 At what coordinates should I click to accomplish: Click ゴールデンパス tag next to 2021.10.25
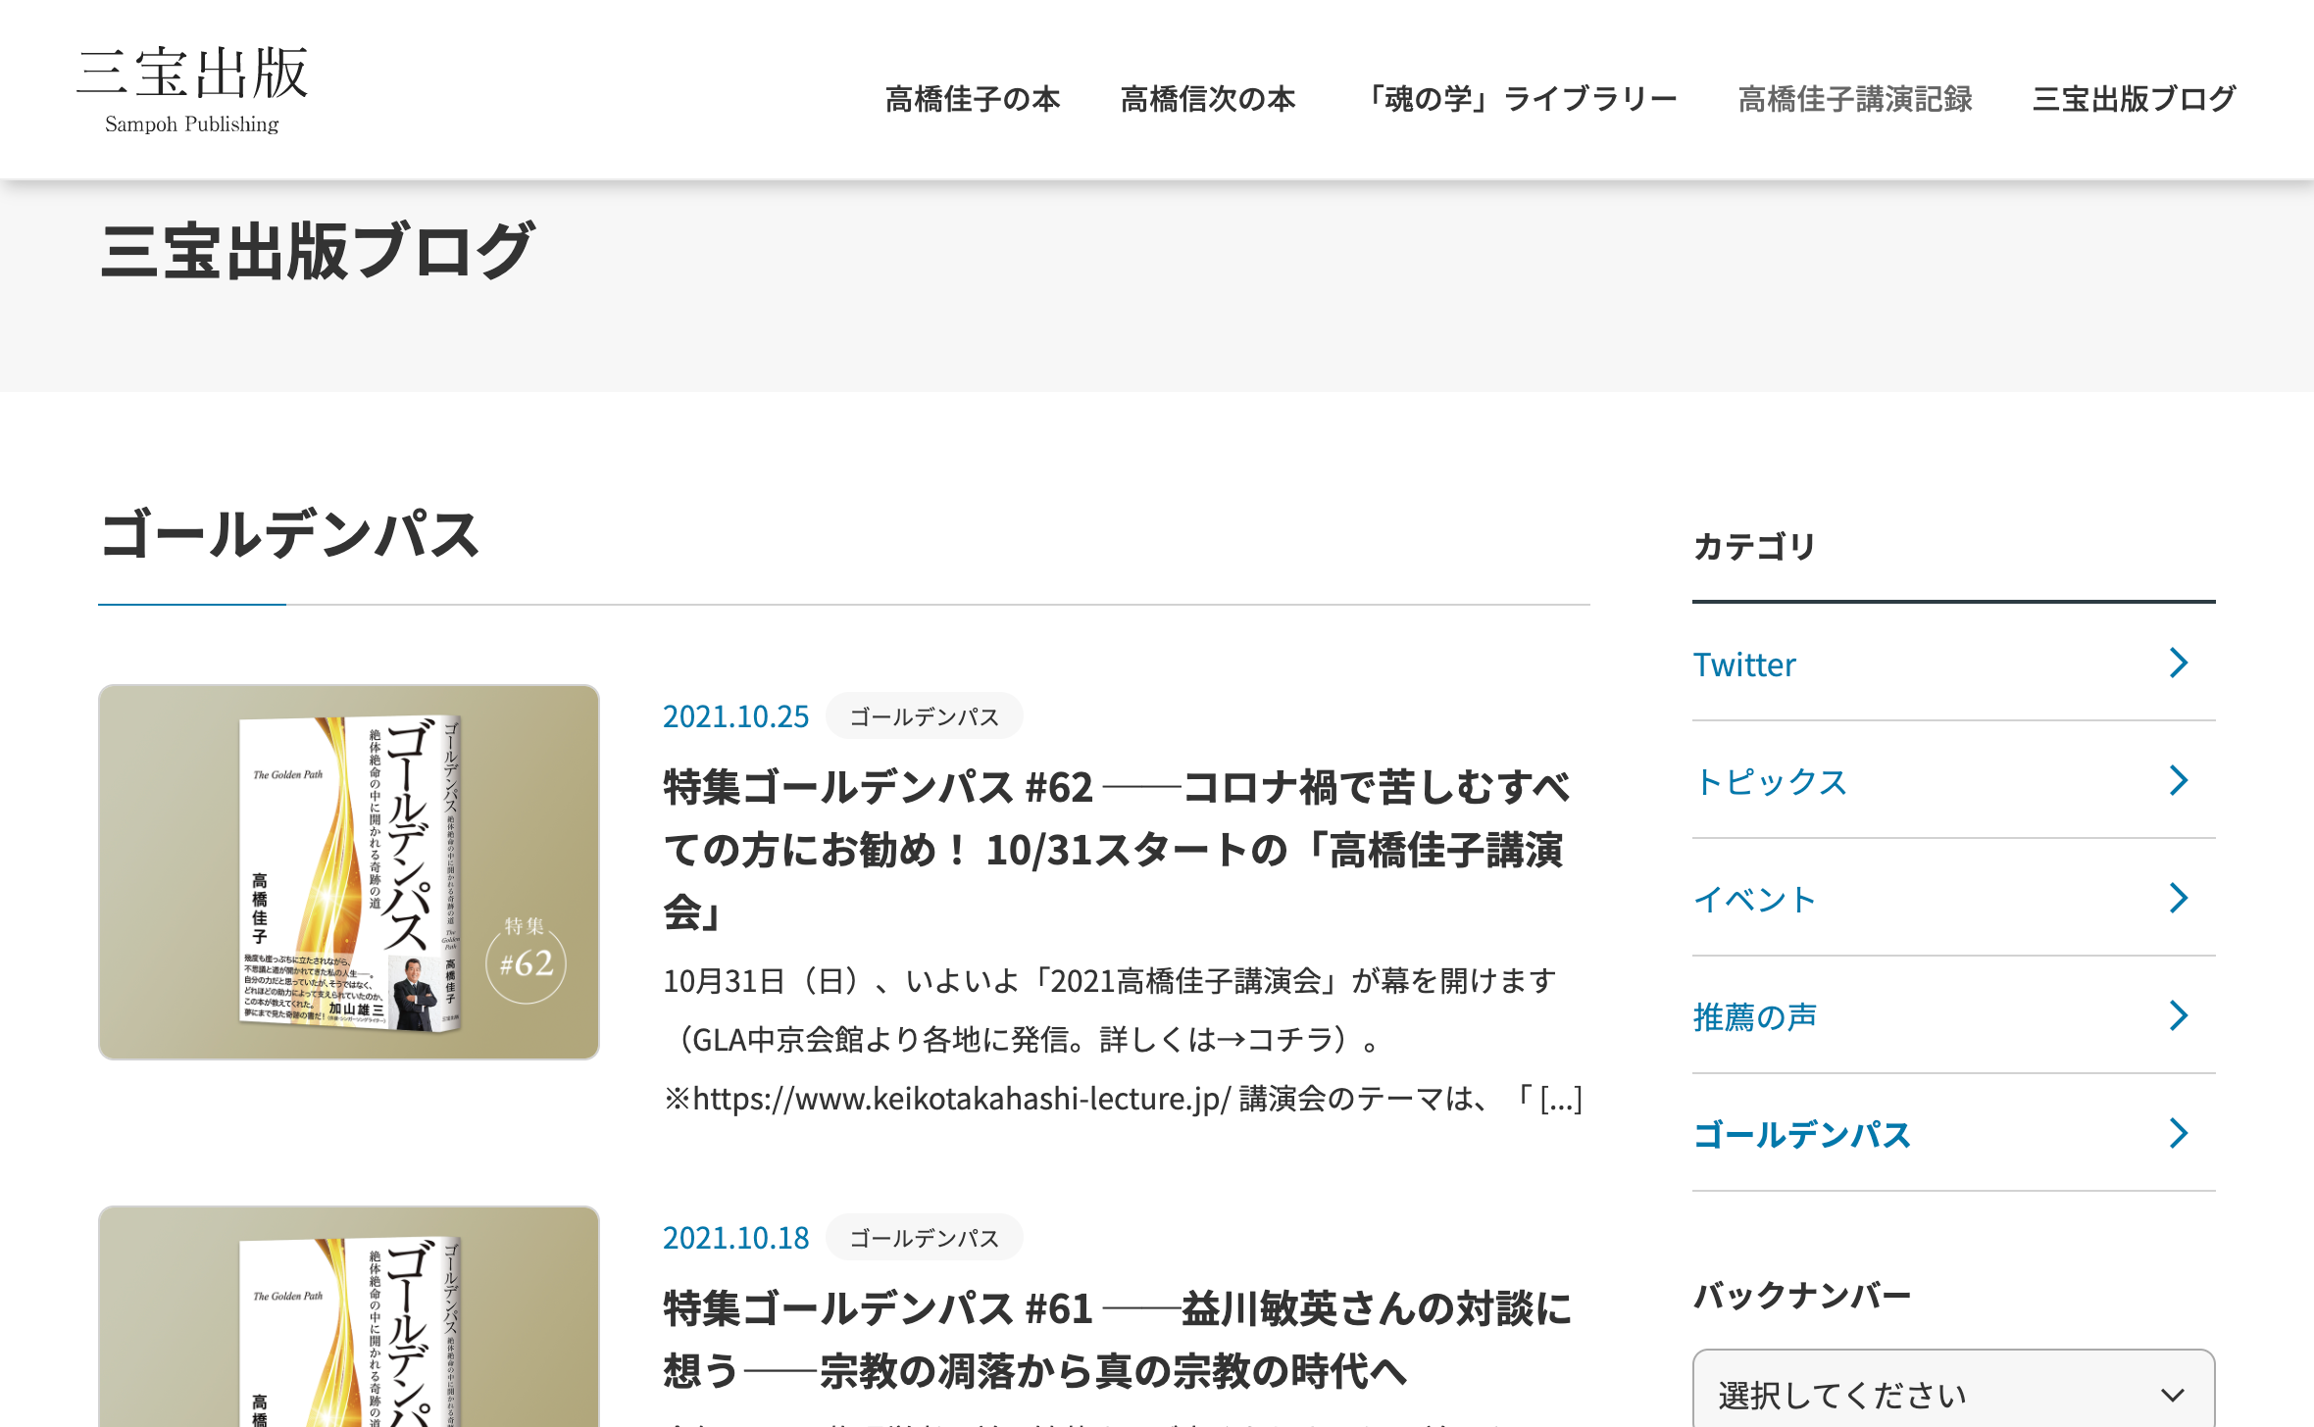click(x=924, y=716)
